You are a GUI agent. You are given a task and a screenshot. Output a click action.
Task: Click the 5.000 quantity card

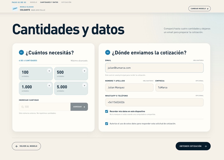[71, 89]
